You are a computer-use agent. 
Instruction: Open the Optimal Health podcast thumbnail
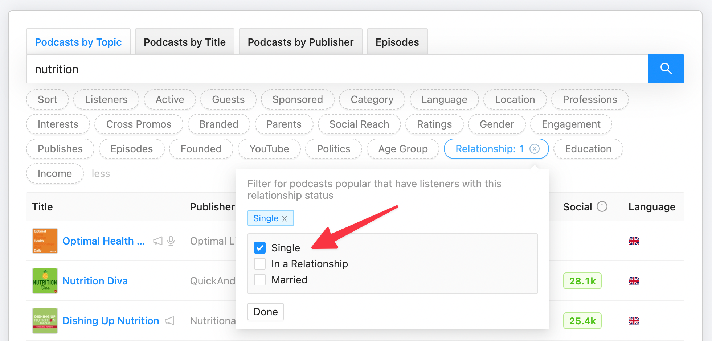click(x=45, y=241)
